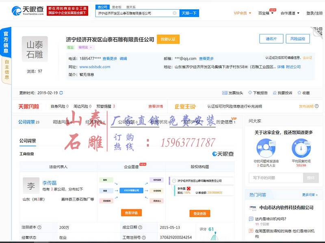Collapse the company node in 股权结构图
Viewport: 325px width, 243px height.
pyautogui.click(x=173, y=180)
